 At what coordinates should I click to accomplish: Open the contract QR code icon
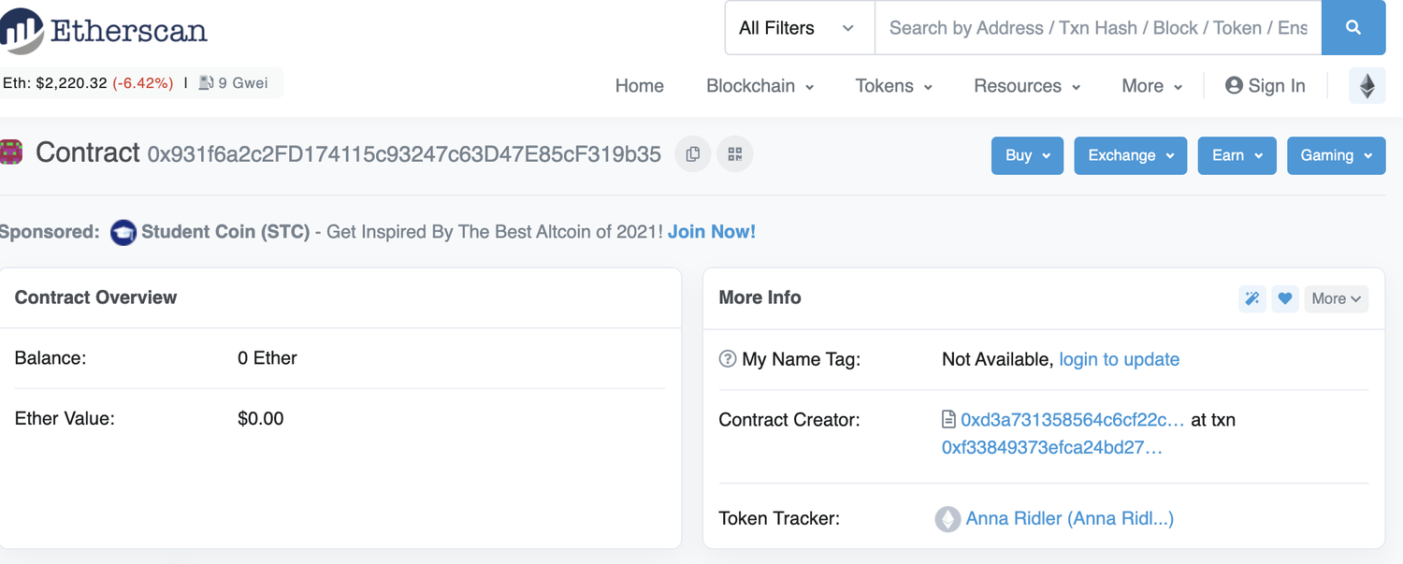734,153
